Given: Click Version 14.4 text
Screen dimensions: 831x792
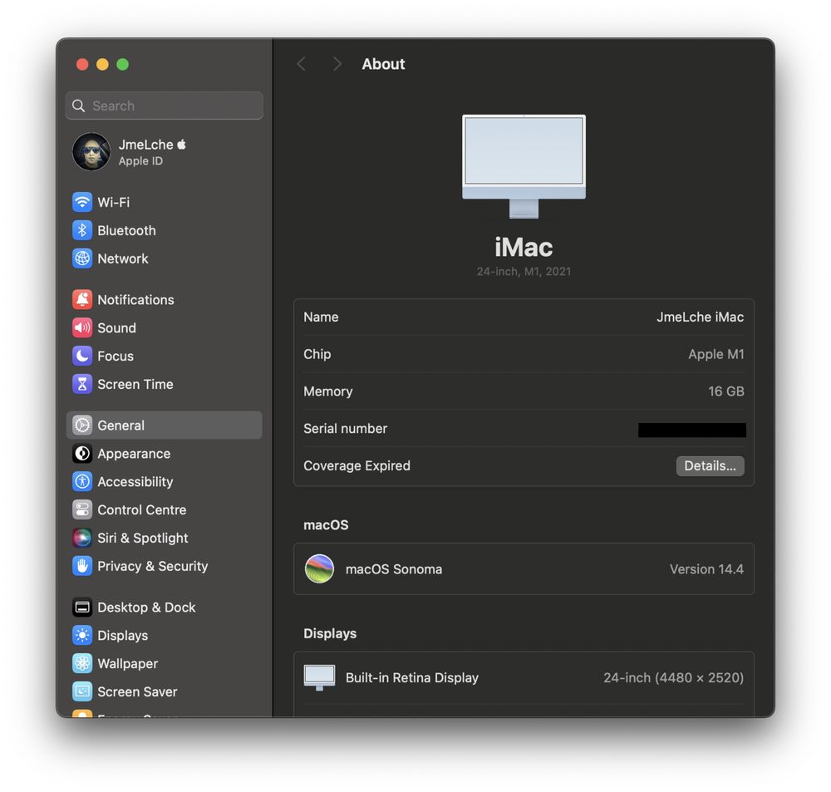Looking at the screenshot, I should (706, 568).
